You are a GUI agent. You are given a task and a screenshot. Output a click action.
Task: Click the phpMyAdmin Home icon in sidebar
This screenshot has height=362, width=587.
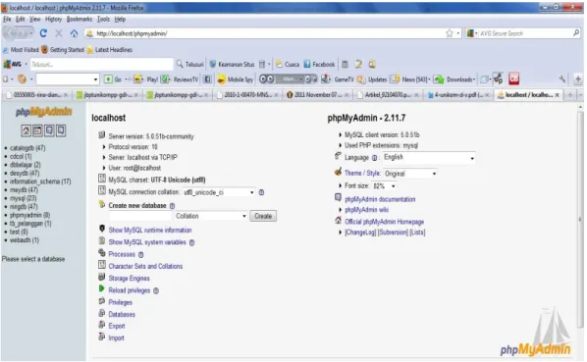(x=26, y=130)
